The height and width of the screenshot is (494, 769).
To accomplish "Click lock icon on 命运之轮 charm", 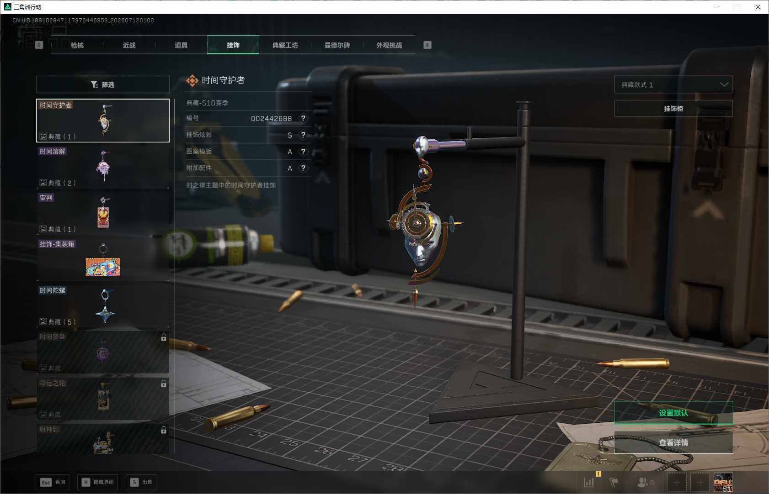I will pos(163,384).
